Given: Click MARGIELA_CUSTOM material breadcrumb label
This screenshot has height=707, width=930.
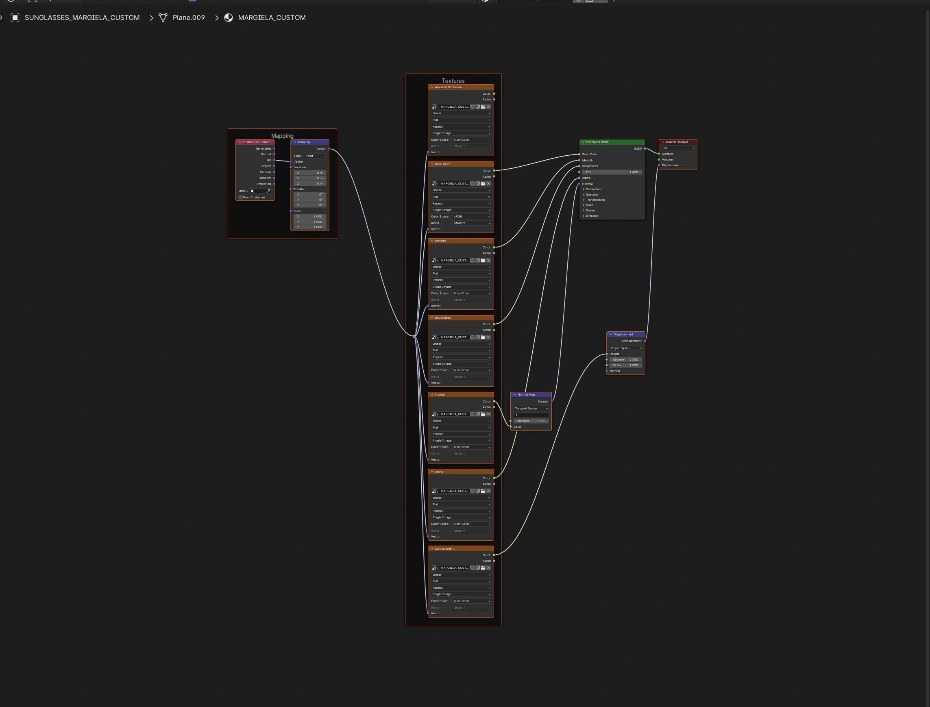Looking at the screenshot, I should (x=272, y=17).
